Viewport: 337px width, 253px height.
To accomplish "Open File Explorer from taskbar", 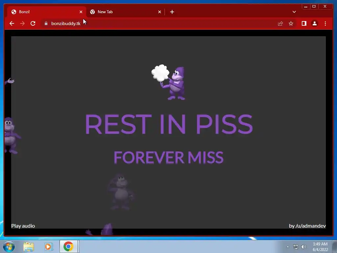I will tap(29, 246).
